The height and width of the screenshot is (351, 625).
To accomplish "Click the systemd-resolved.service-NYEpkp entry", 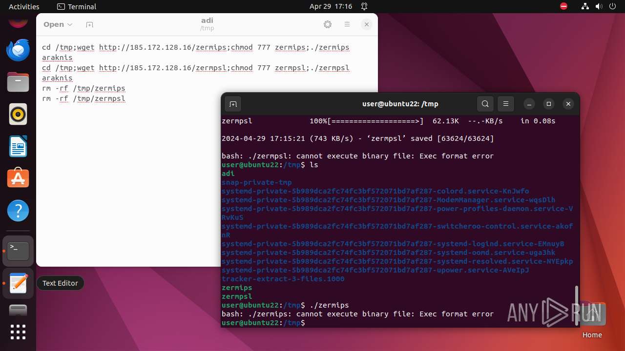I will pos(397,261).
